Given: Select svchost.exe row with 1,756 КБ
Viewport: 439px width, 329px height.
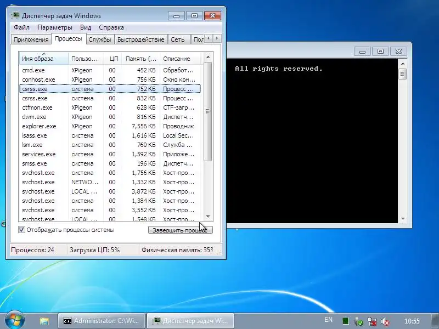Looking at the screenshot, I should (110, 173).
